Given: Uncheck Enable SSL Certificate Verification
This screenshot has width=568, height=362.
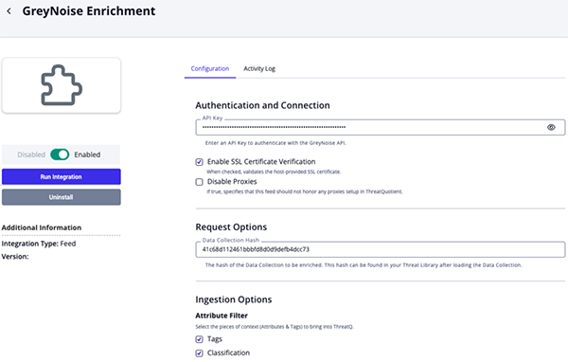Looking at the screenshot, I should [199, 162].
